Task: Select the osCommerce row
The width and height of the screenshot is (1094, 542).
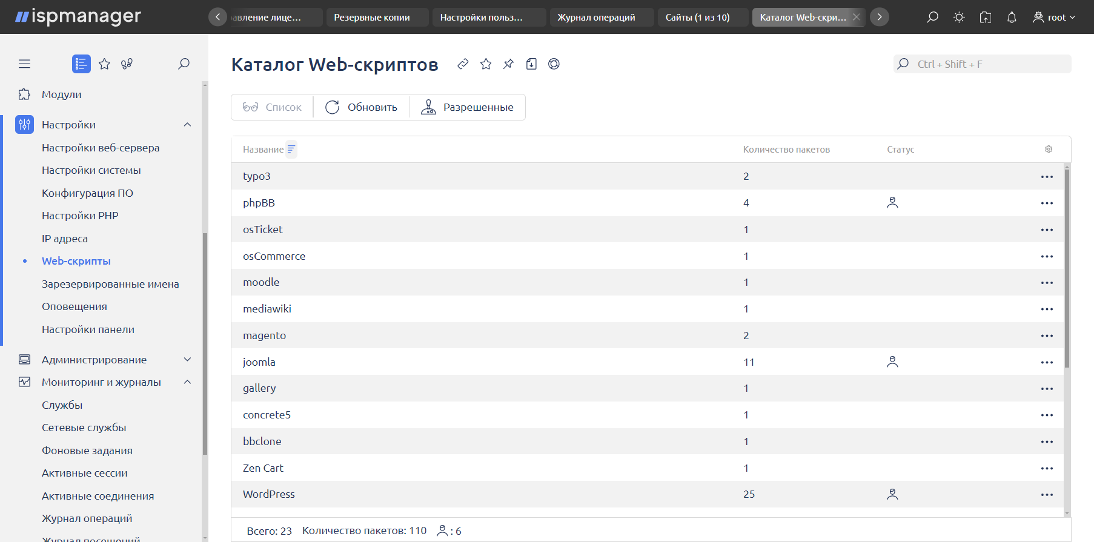Action: click(647, 256)
